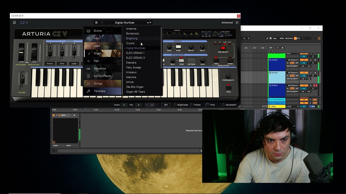Solo track 3 CZ V
Viewport: 346px width, 194px height.
(311, 60)
